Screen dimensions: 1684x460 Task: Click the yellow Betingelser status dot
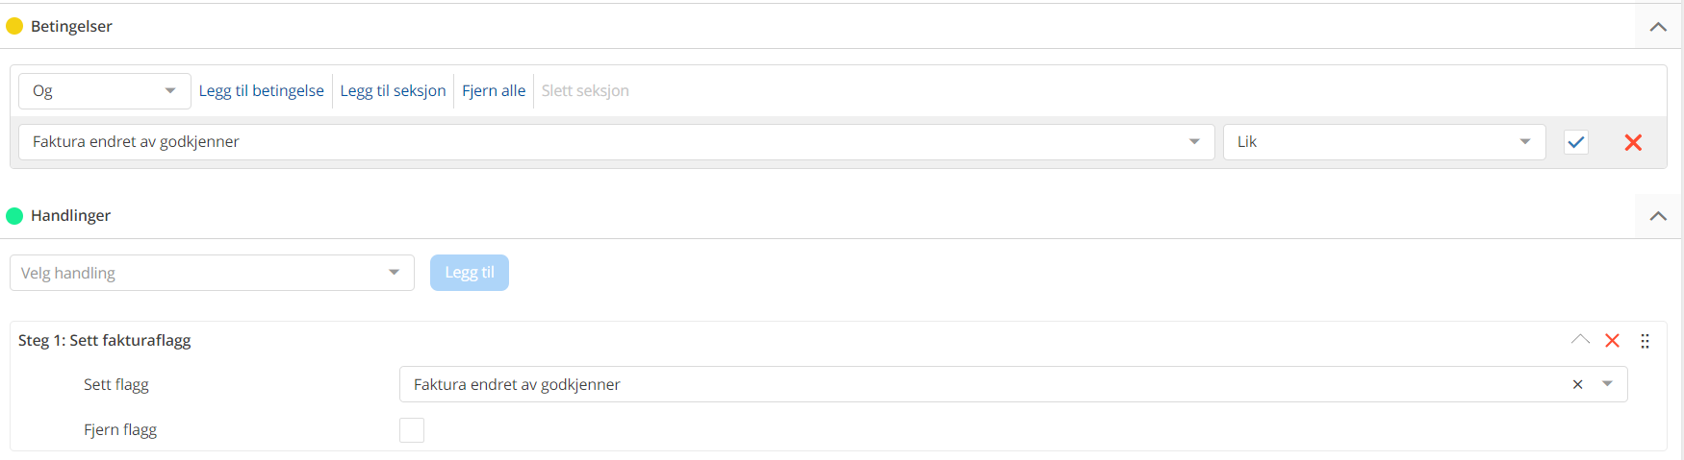pos(14,26)
